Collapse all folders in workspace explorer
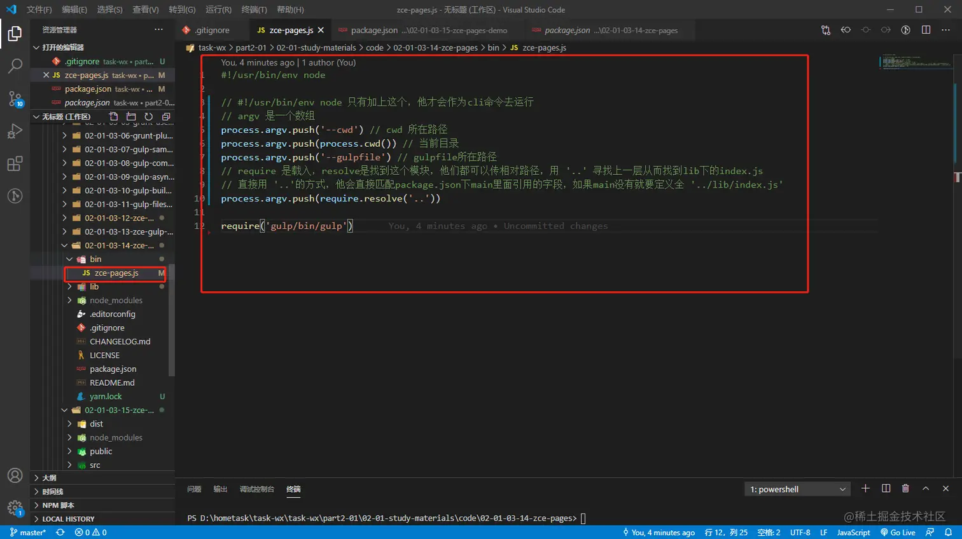Viewport: 962px width, 539px height. 166,117
